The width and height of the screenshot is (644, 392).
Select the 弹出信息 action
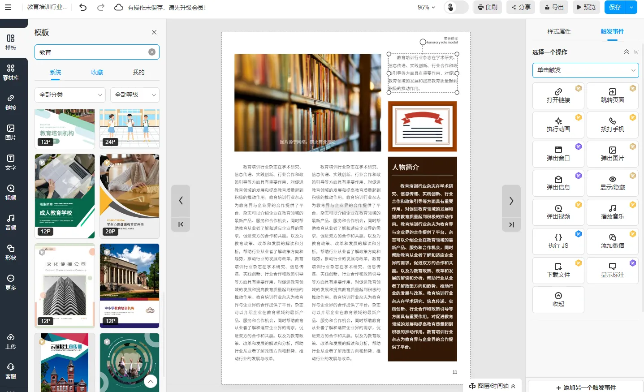pyautogui.click(x=558, y=183)
